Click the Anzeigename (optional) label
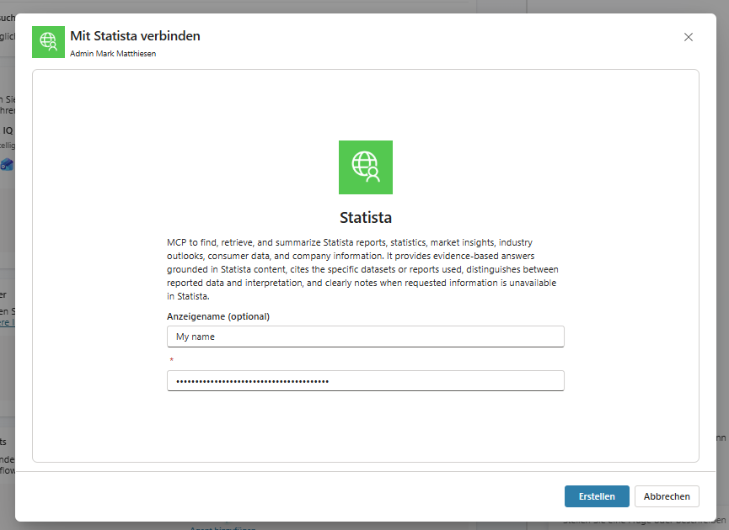This screenshot has width=729, height=530. pos(218,316)
